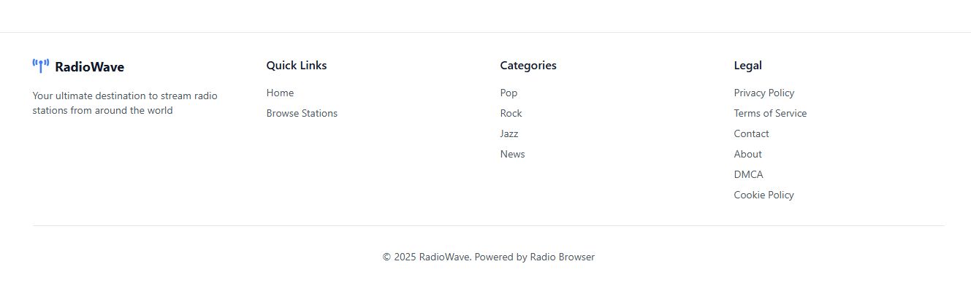View the Terms of Service link

coord(770,113)
